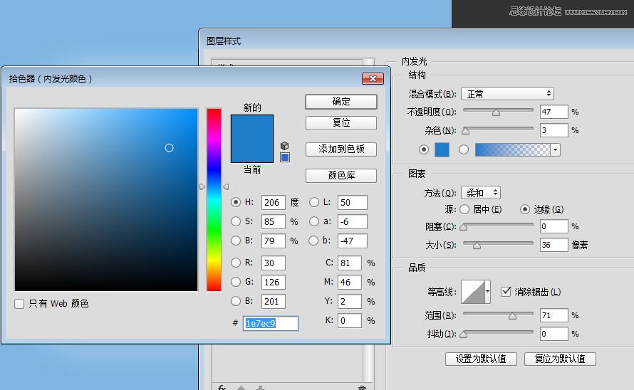This screenshot has height=390, width=634.
Task: Click the 确定 OK button
Action: 341,102
